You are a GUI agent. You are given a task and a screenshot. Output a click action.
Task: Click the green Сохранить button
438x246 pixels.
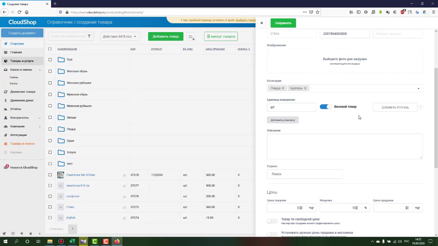point(283,23)
